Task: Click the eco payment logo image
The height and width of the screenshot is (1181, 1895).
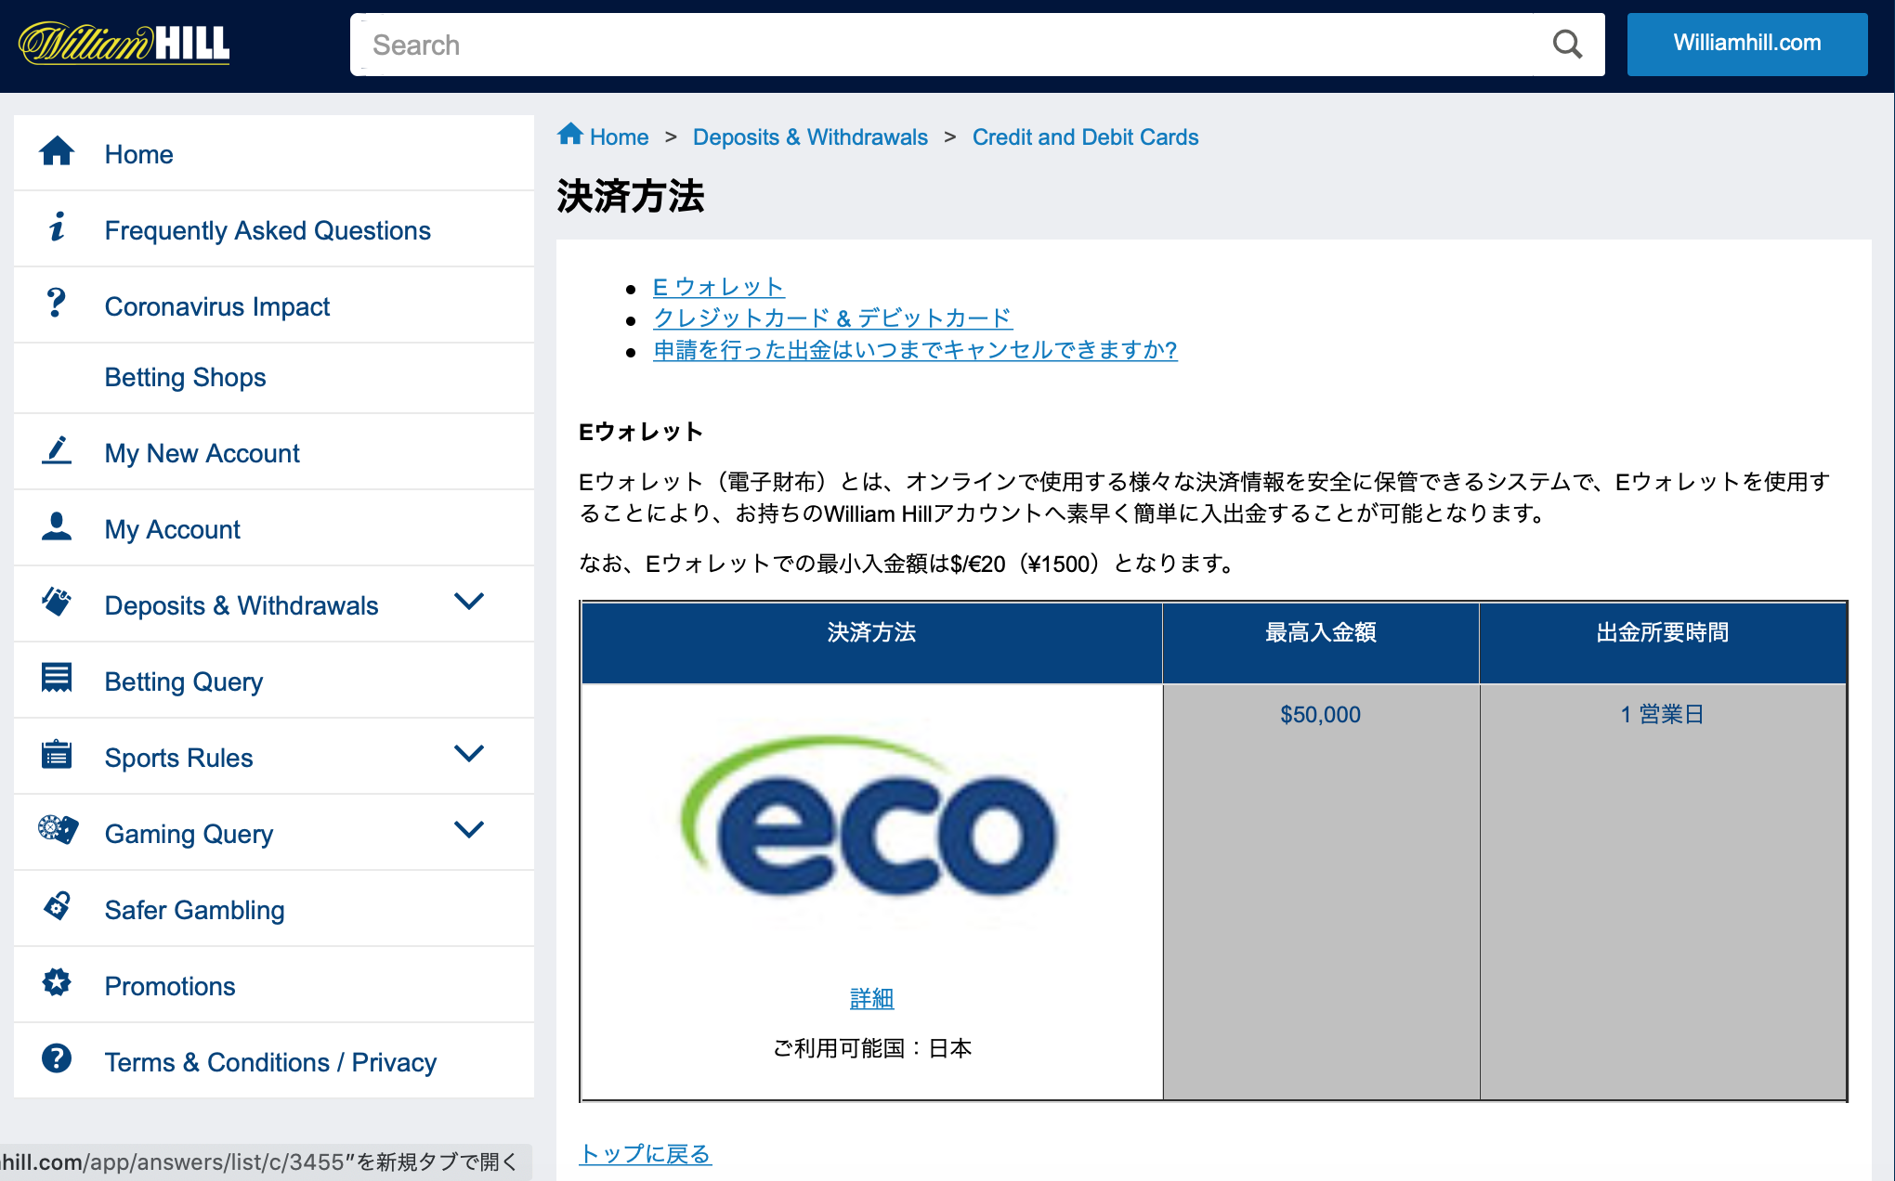Action: (x=871, y=824)
